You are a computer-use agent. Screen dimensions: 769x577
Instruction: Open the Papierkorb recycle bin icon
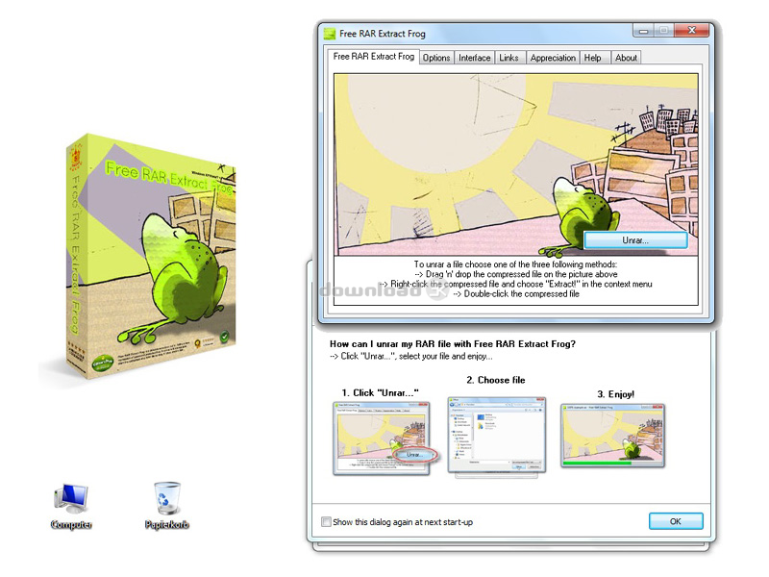166,506
